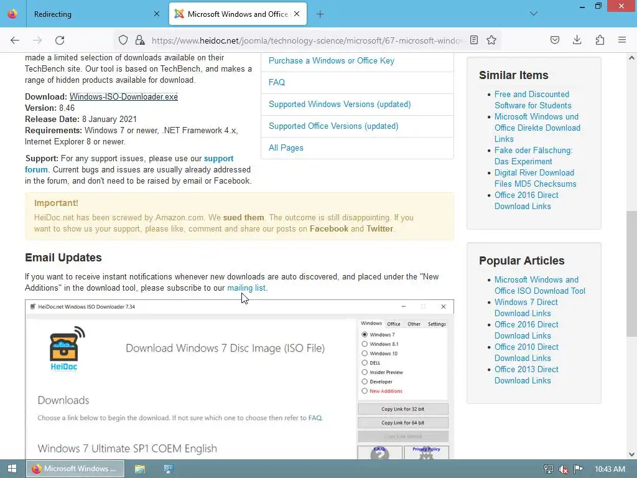Screen dimensions: 637x478
Task: Close the Microsoft Windows and Office tab
Action: pyautogui.click(x=297, y=14)
